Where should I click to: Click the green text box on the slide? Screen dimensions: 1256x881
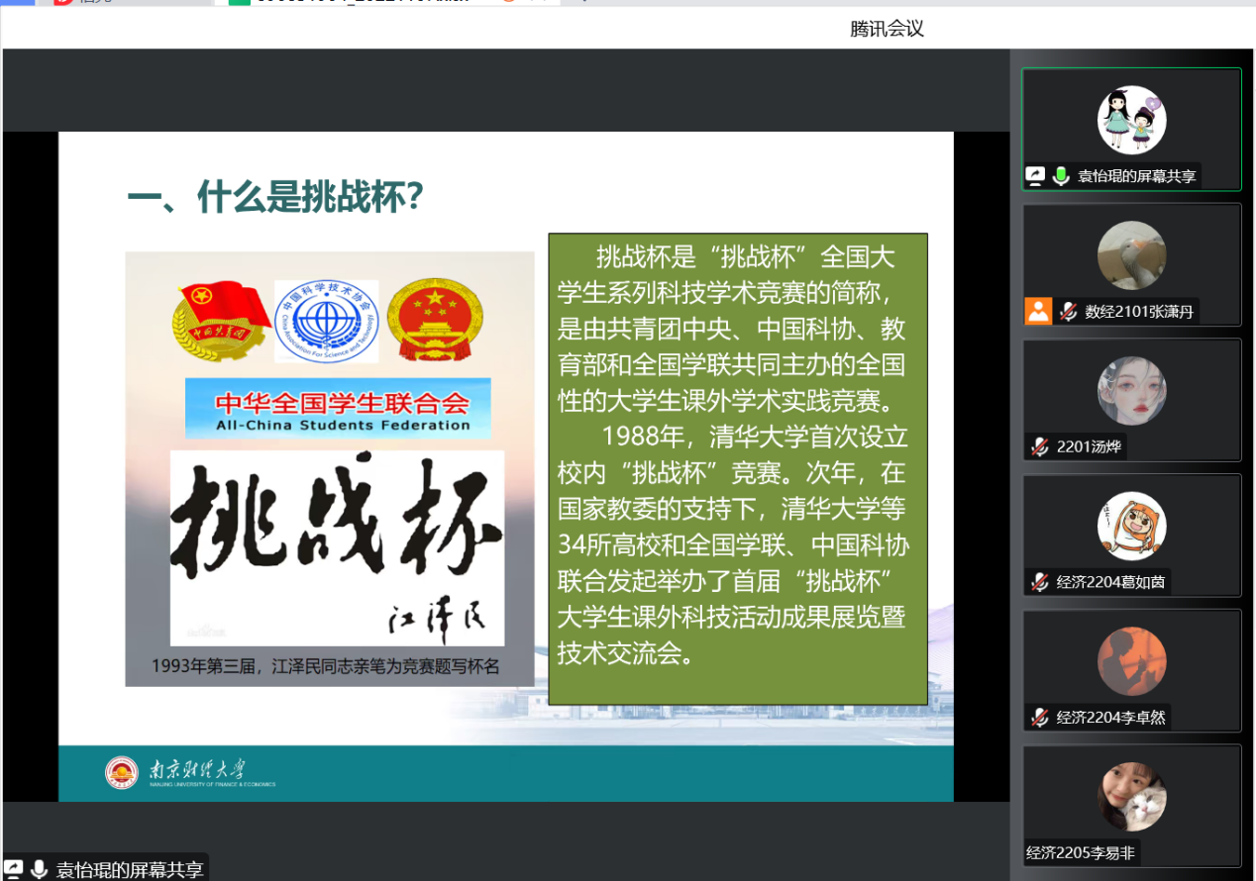tap(738, 468)
